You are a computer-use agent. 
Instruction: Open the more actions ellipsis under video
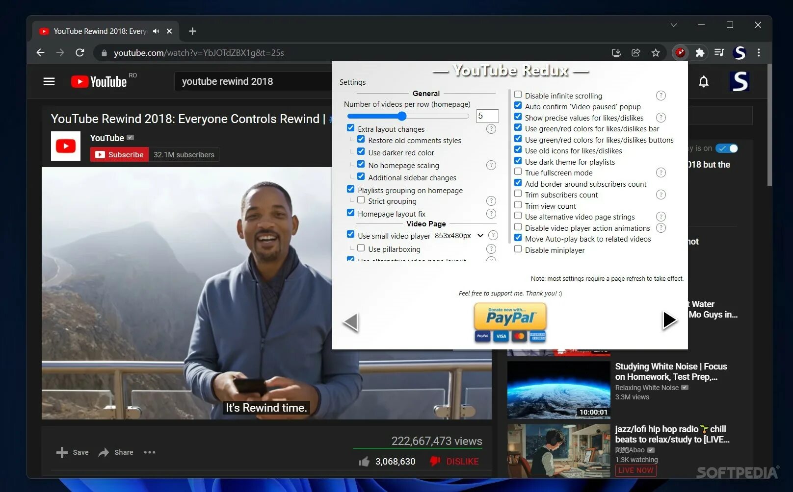(x=150, y=452)
